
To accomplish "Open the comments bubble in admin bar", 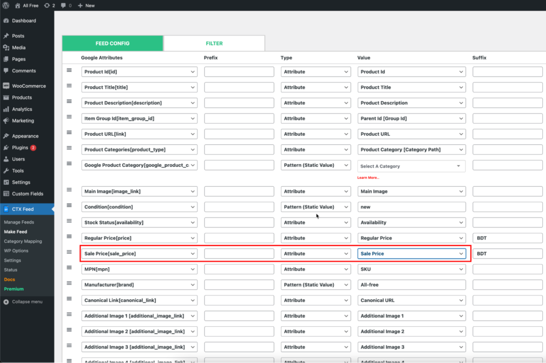I will pyautogui.click(x=66, y=5).
